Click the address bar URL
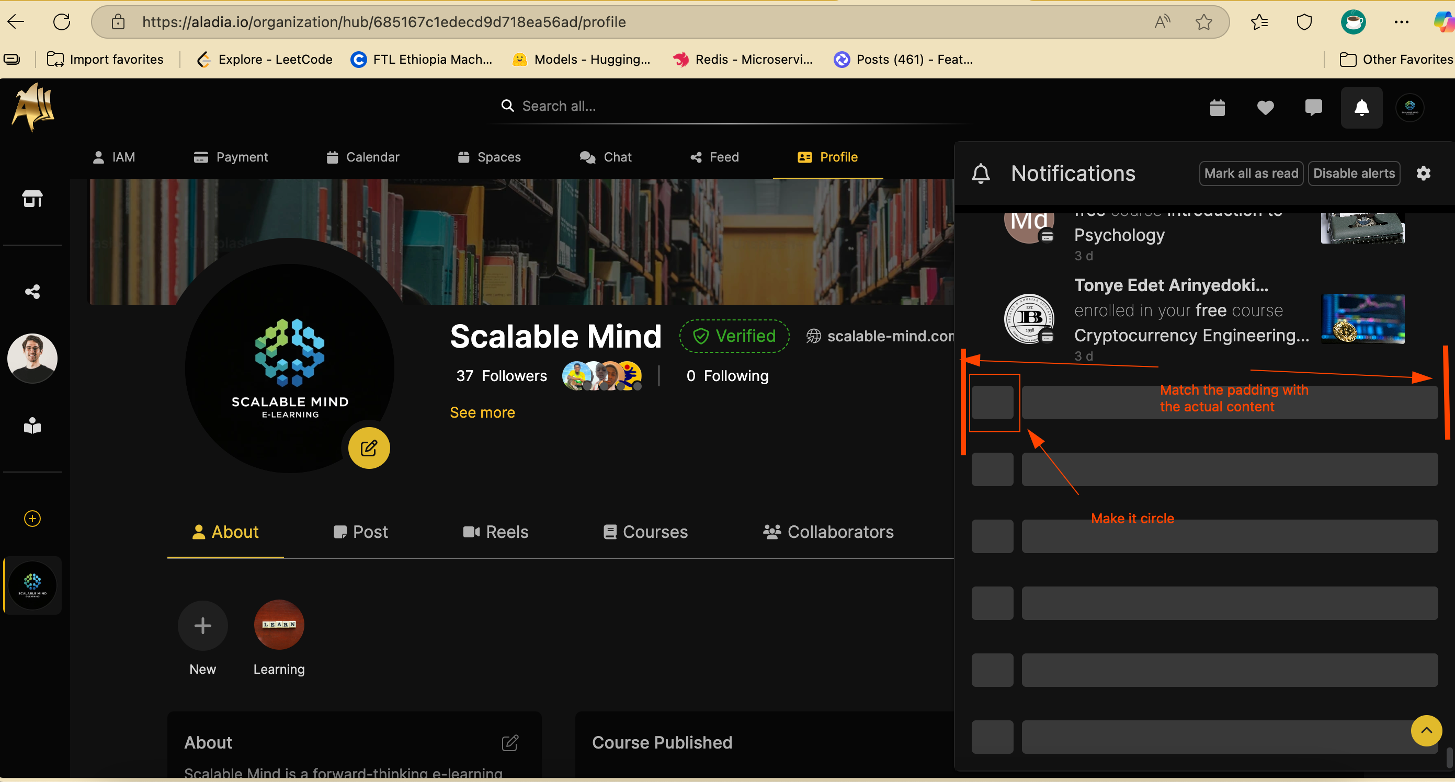Screen dimensions: 1455x782 click(x=383, y=22)
